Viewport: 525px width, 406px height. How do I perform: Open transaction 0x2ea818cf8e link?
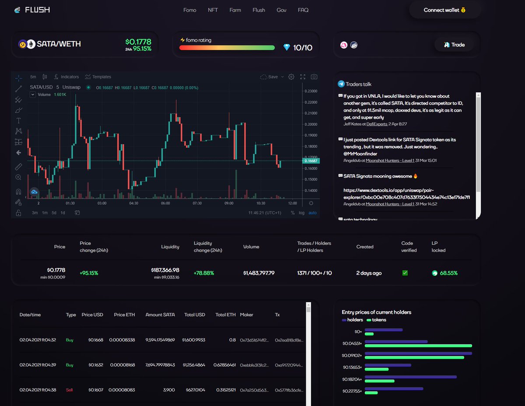(x=289, y=340)
